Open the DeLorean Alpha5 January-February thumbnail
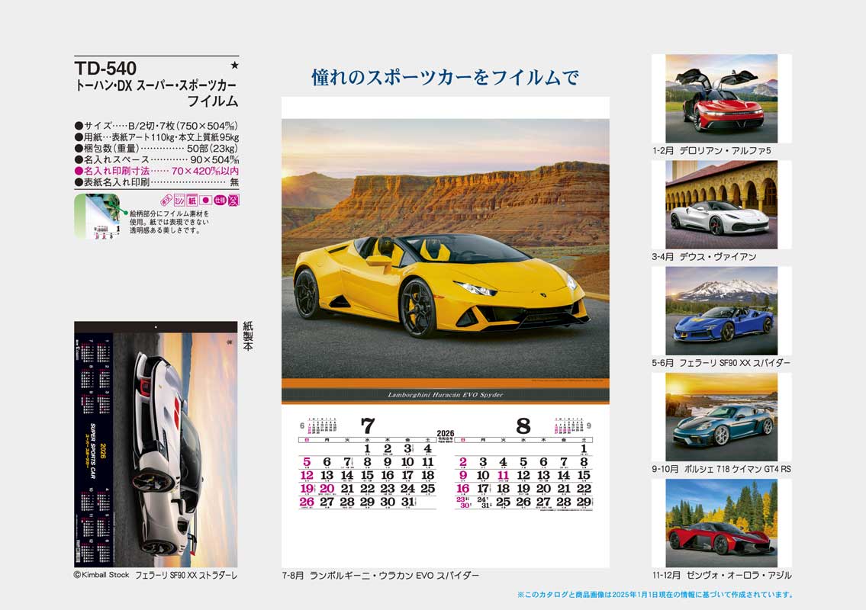 tap(721, 98)
